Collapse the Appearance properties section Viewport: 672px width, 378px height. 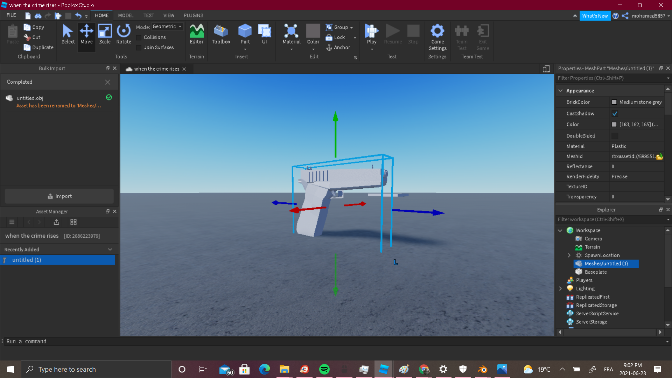(x=561, y=91)
